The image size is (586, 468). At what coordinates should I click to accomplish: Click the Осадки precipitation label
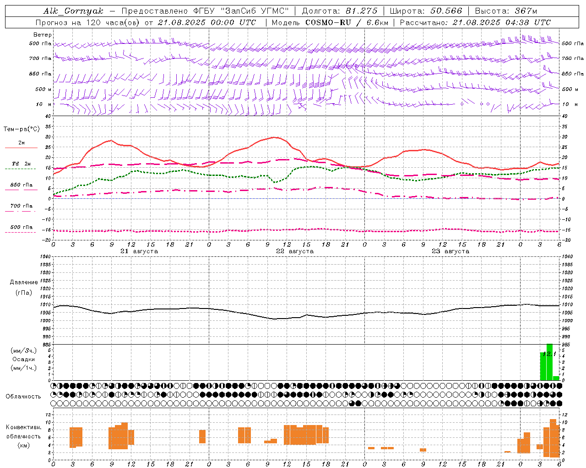pyautogui.click(x=24, y=359)
